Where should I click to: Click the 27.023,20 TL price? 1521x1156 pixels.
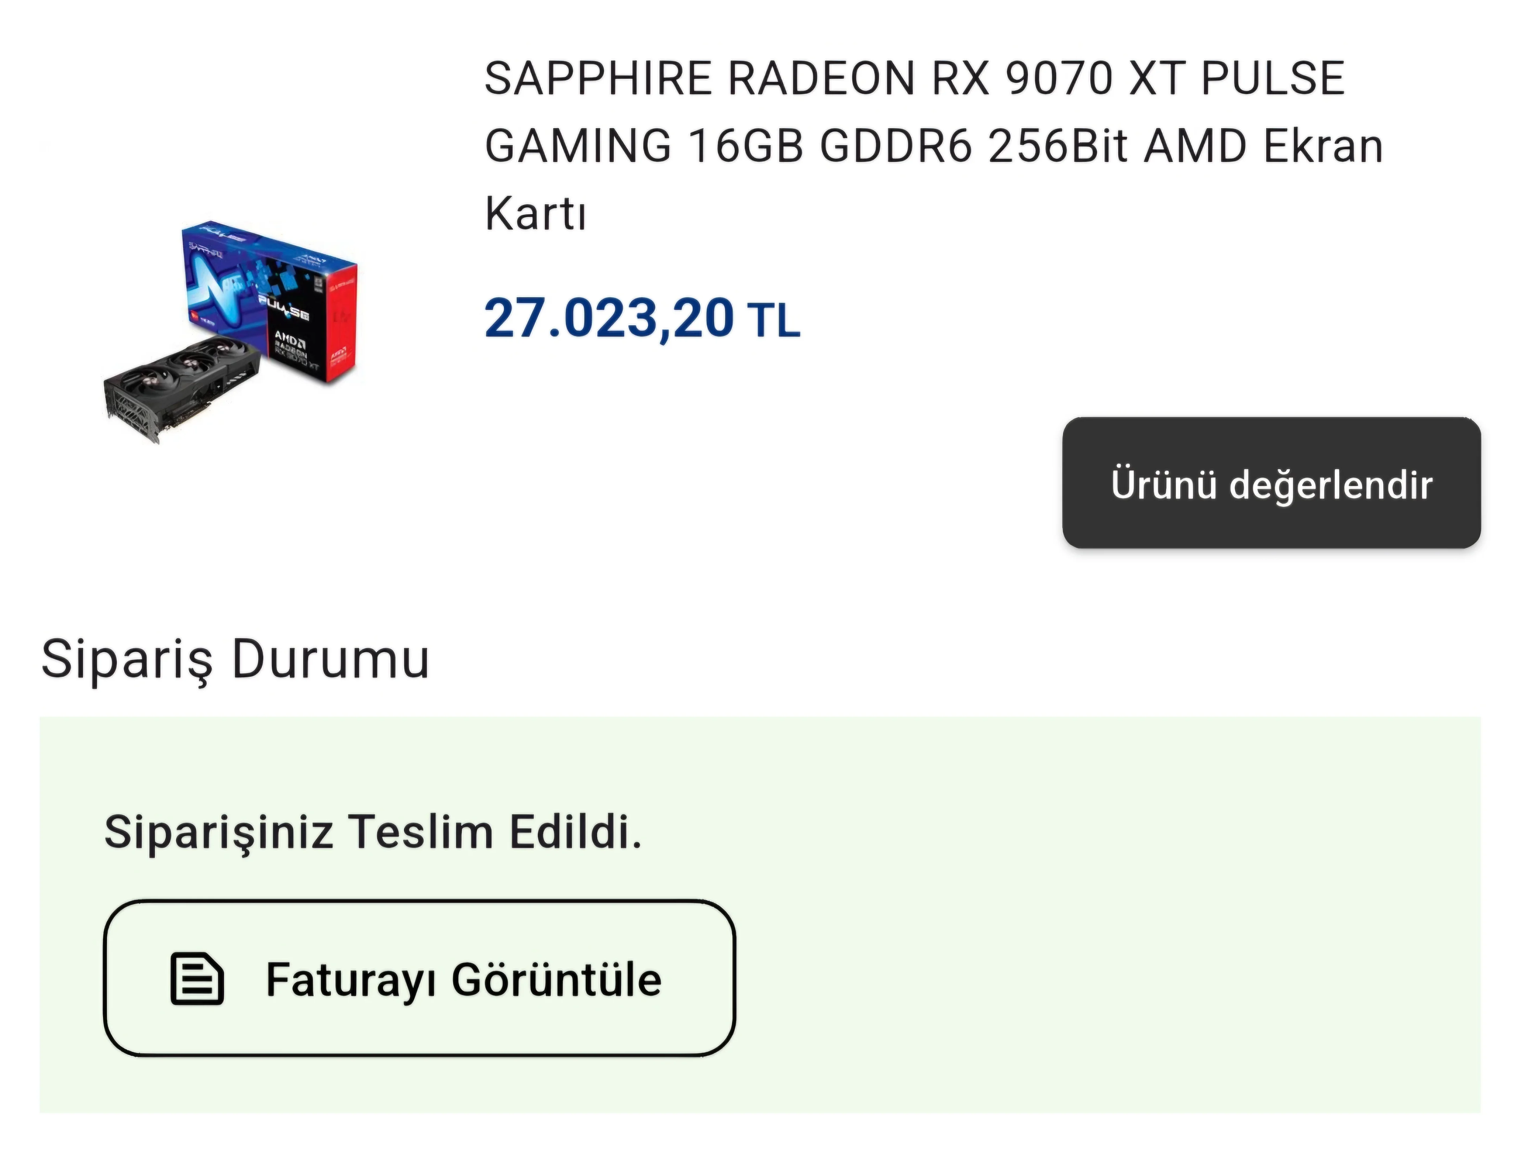[x=641, y=319]
